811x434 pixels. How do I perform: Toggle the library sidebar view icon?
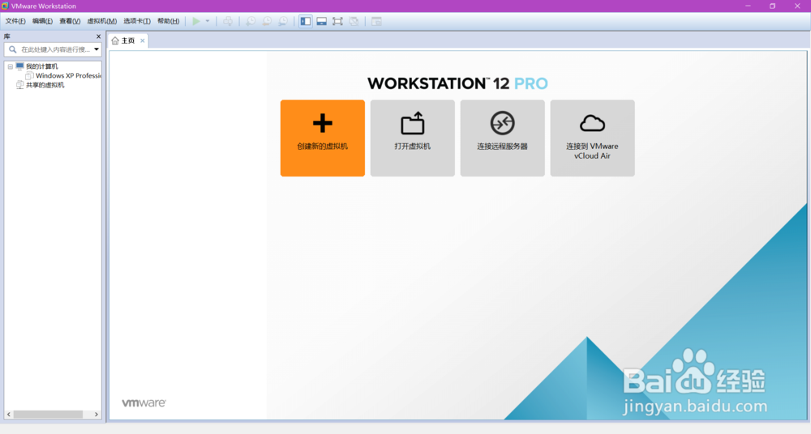coord(306,21)
